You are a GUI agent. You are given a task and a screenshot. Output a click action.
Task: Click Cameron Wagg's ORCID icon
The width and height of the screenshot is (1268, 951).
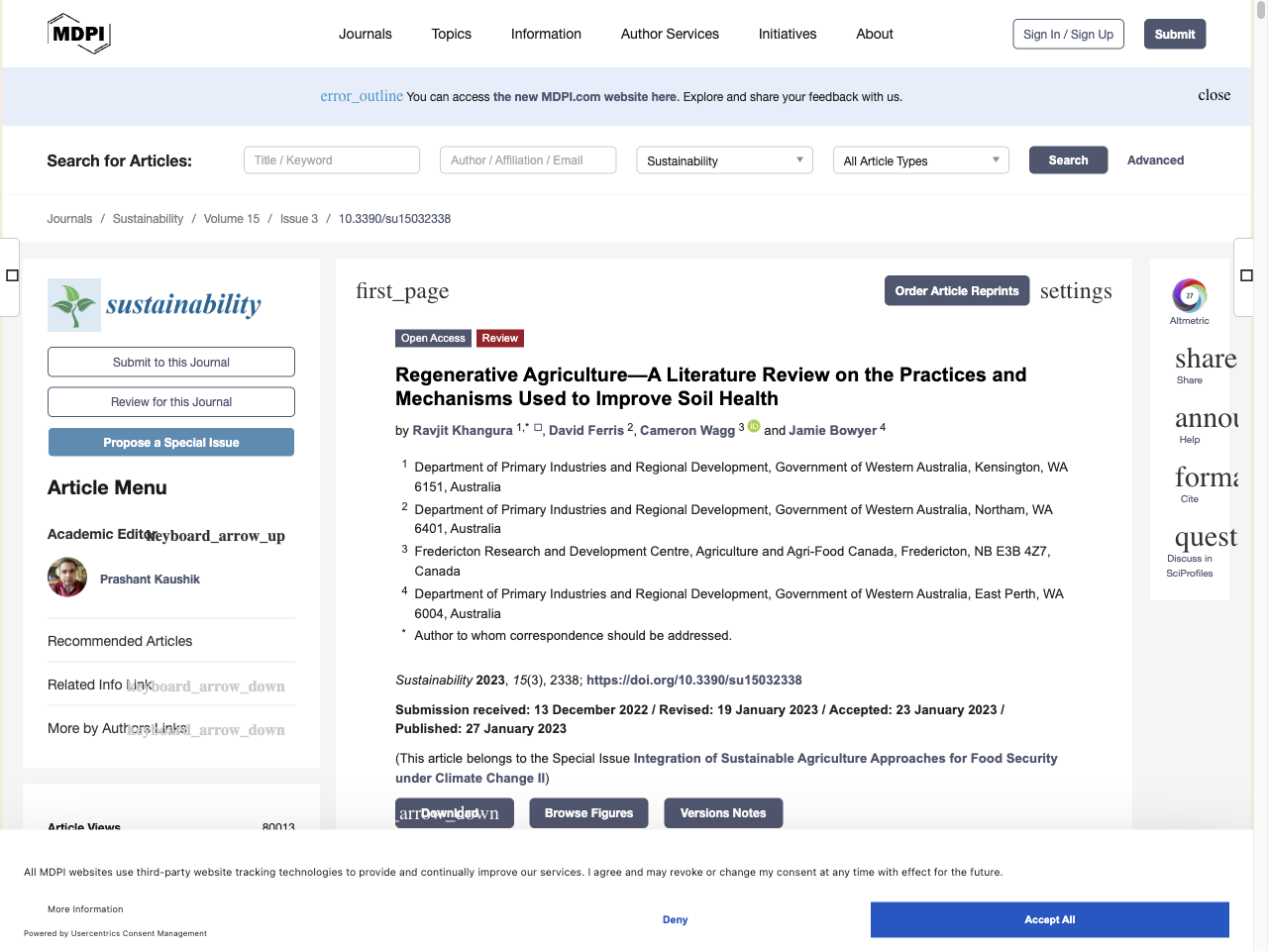click(x=754, y=426)
